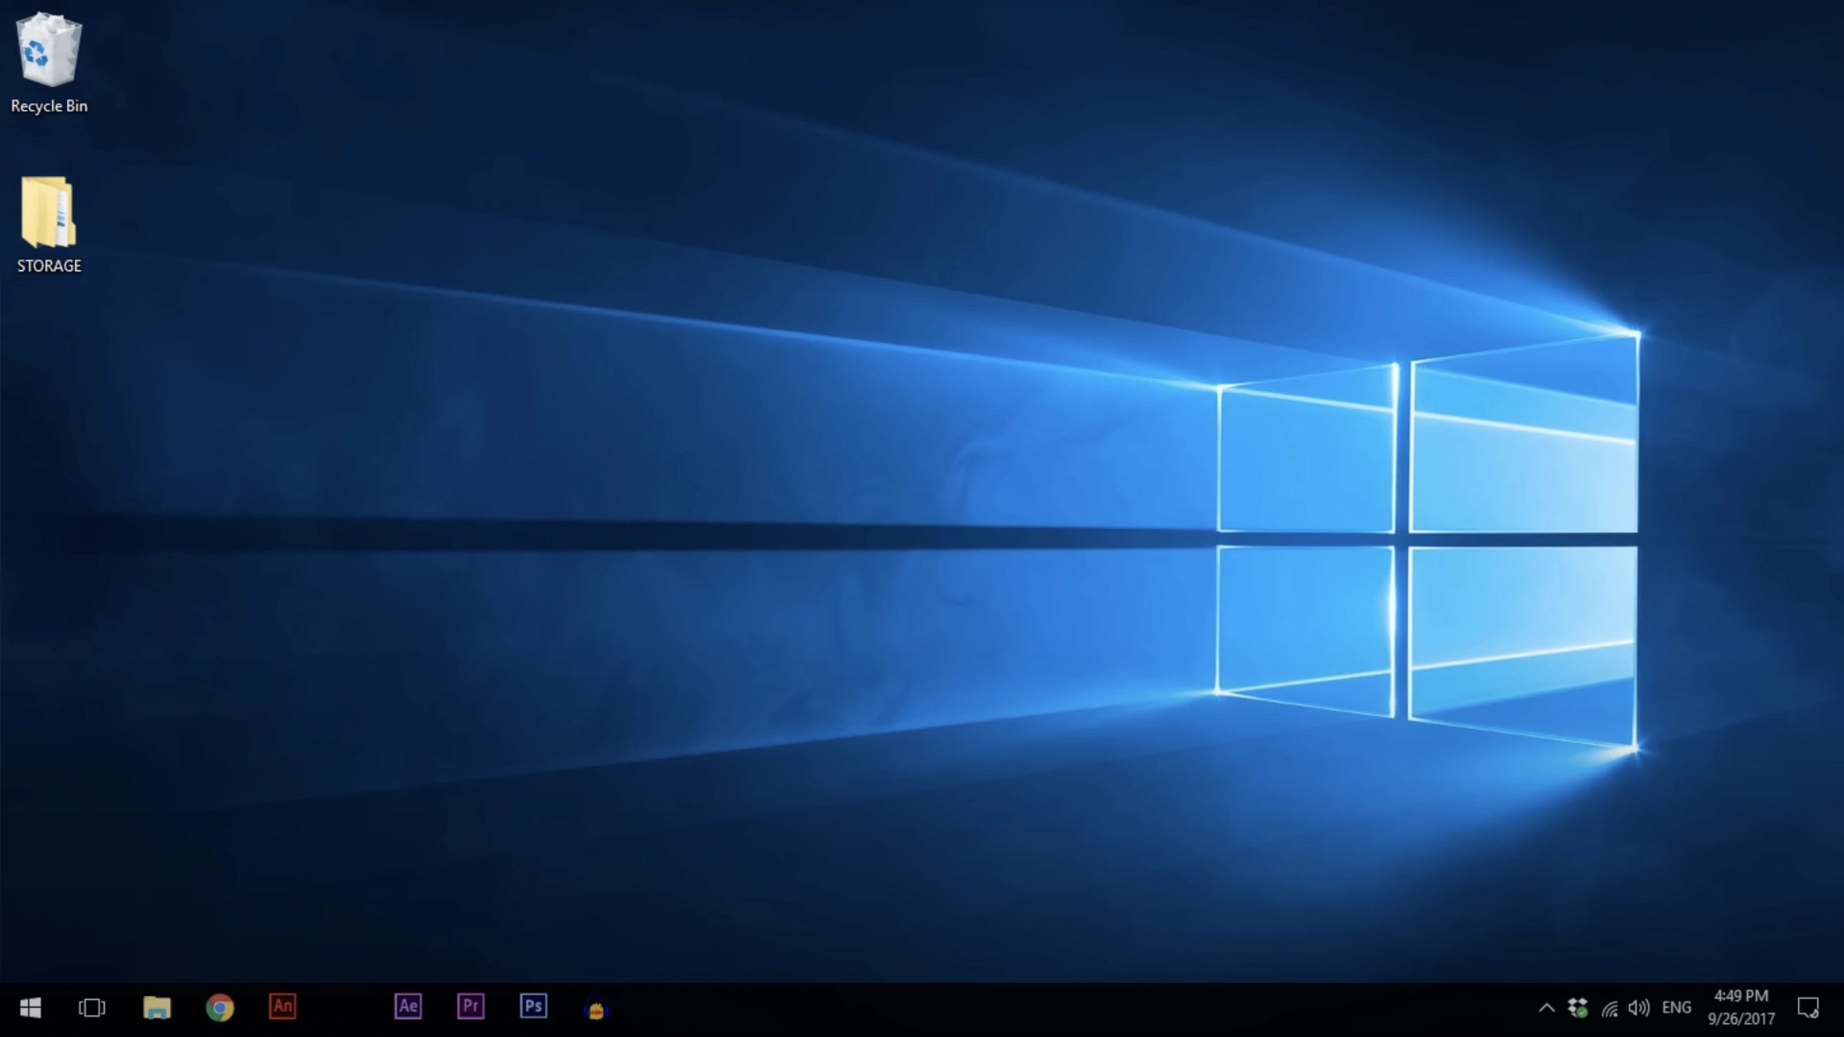Open the clock and calendar flyout

click(1741, 1007)
